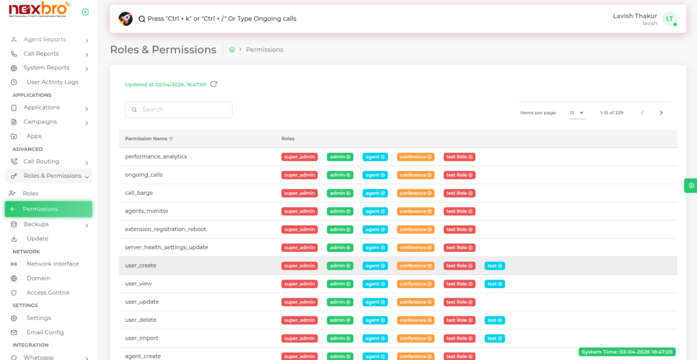Image resolution: width=697 pixels, height=360 pixels.
Task: Remove test role from user_create row
Action: 502,266
